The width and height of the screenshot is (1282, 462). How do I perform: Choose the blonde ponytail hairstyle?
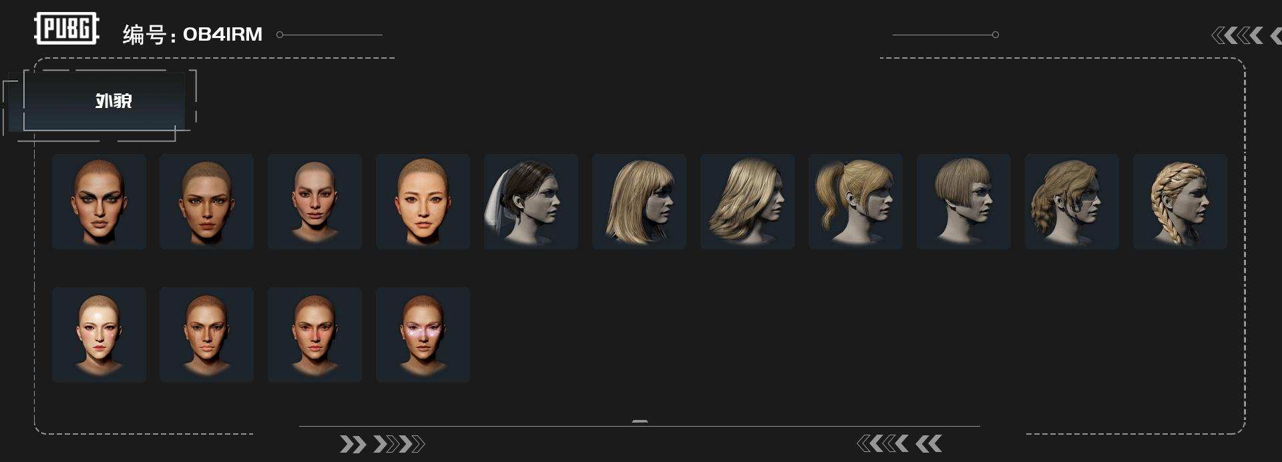(855, 201)
